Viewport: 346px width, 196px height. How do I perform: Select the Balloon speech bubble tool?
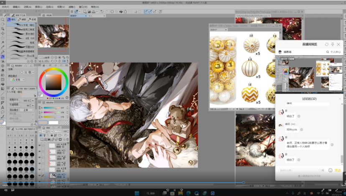click(x=3, y=112)
